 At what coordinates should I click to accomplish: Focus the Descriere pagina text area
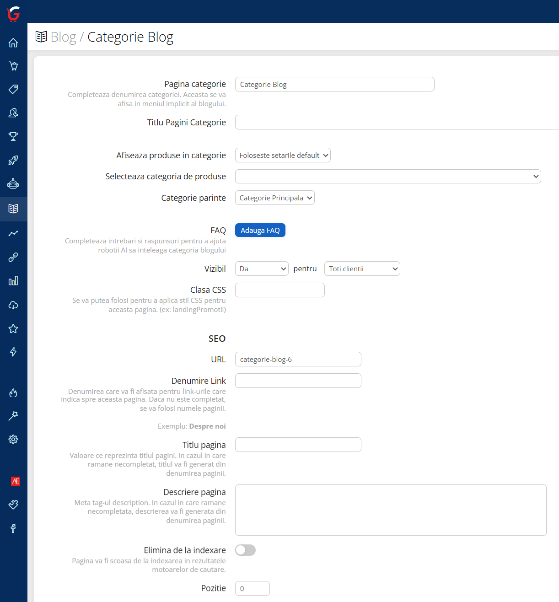point(391,510)
